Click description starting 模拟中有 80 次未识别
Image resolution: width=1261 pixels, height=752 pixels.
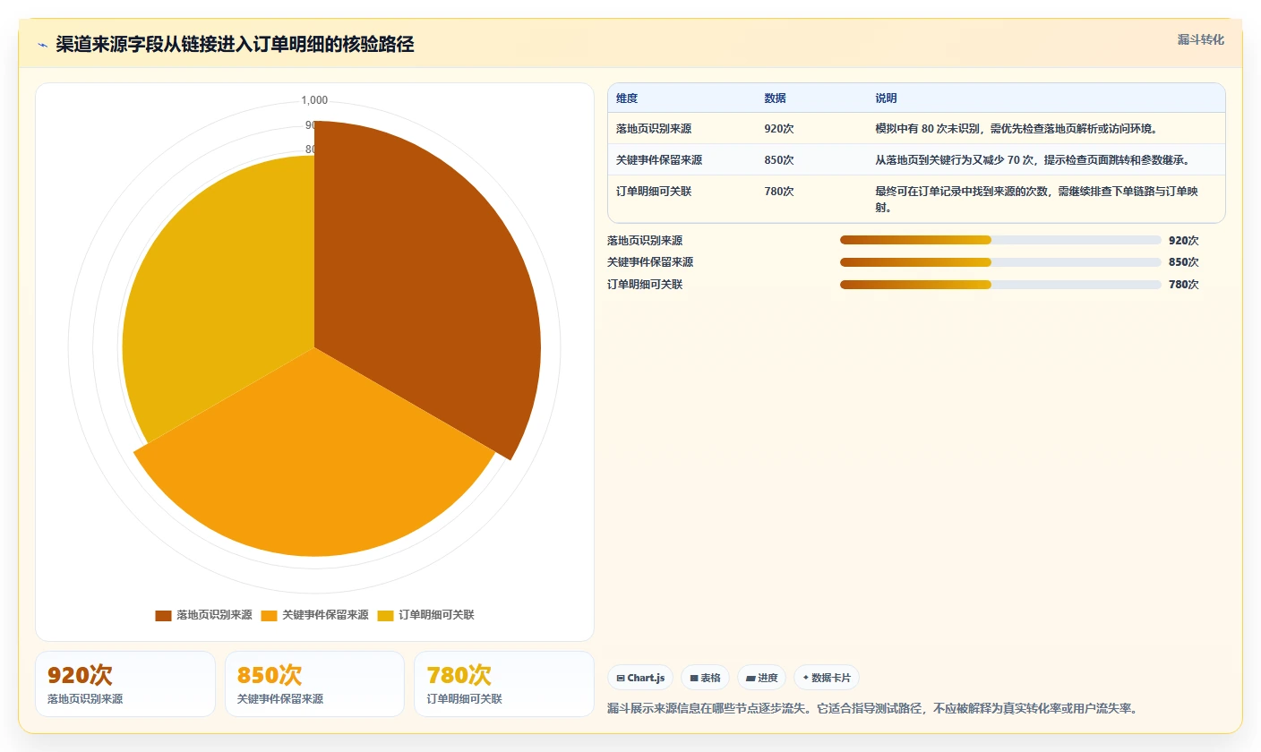pos(1017,129)
